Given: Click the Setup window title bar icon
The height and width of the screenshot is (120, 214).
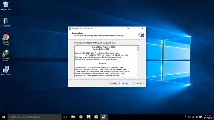Looking at the screenshot, I should pos(70,28).
